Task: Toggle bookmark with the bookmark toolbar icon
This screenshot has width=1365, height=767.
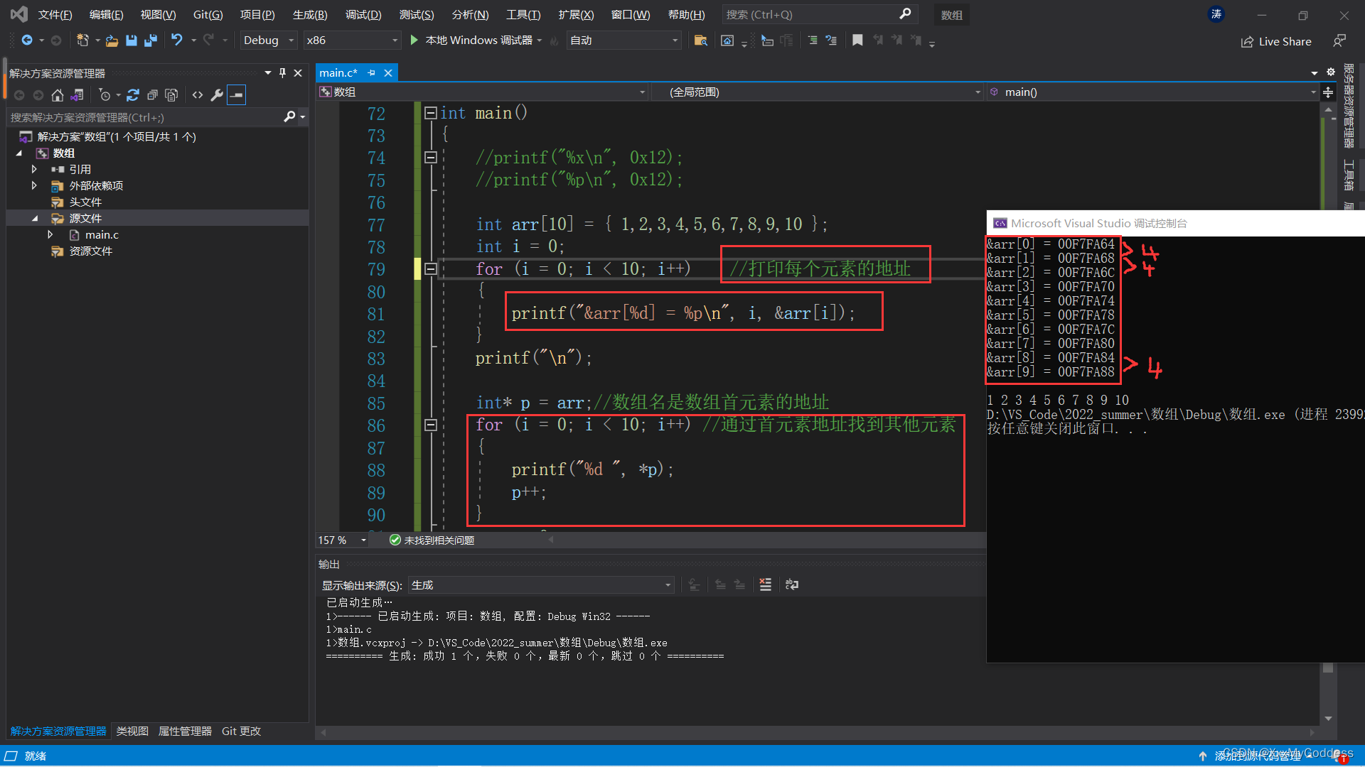Action: (x=857, y=40)
